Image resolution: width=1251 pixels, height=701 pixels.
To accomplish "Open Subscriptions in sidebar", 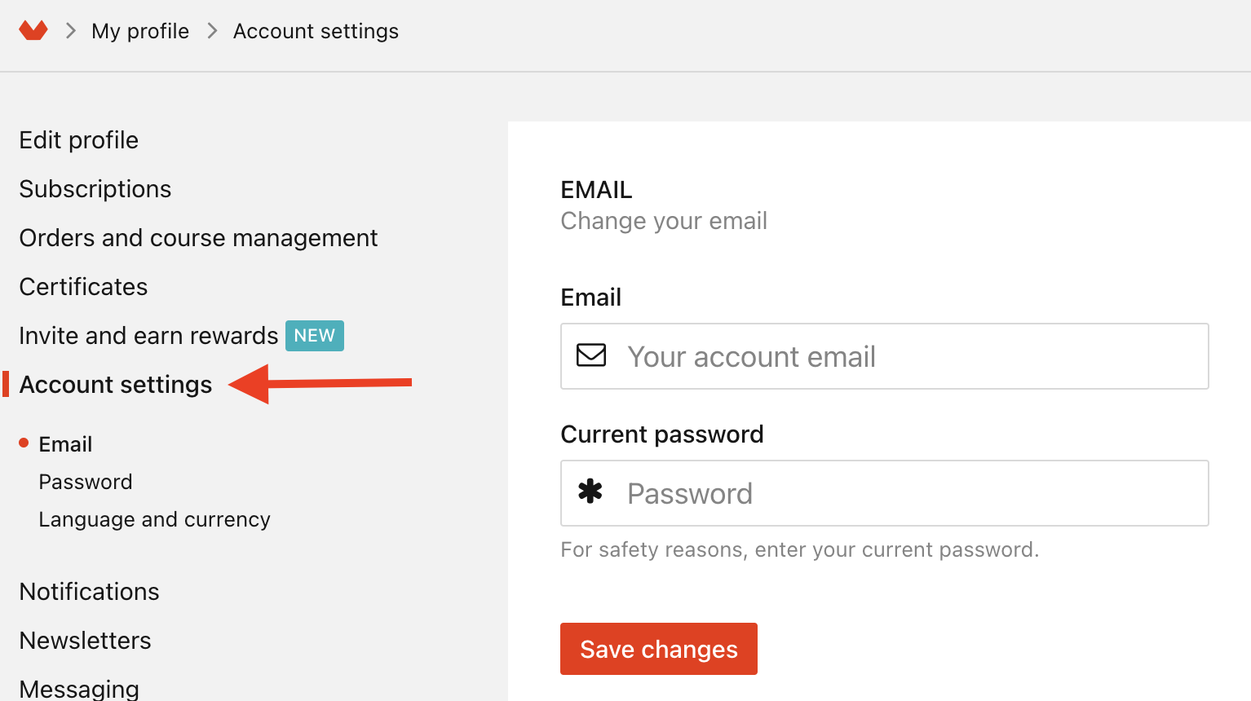I will 95,189.
